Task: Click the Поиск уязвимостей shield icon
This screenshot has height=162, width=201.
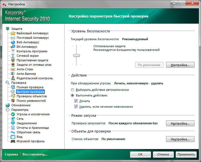Action: pos(13,101)
